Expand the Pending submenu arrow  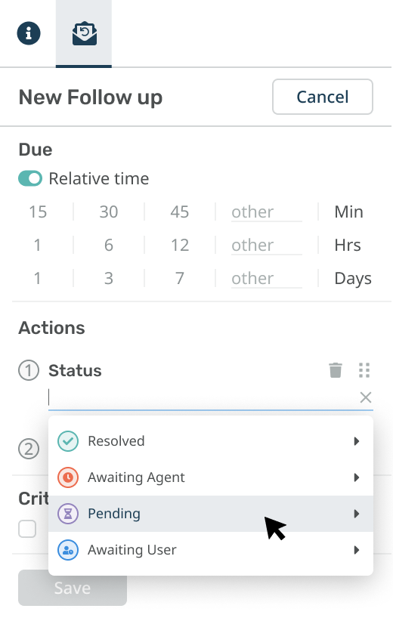click(357, 514)
